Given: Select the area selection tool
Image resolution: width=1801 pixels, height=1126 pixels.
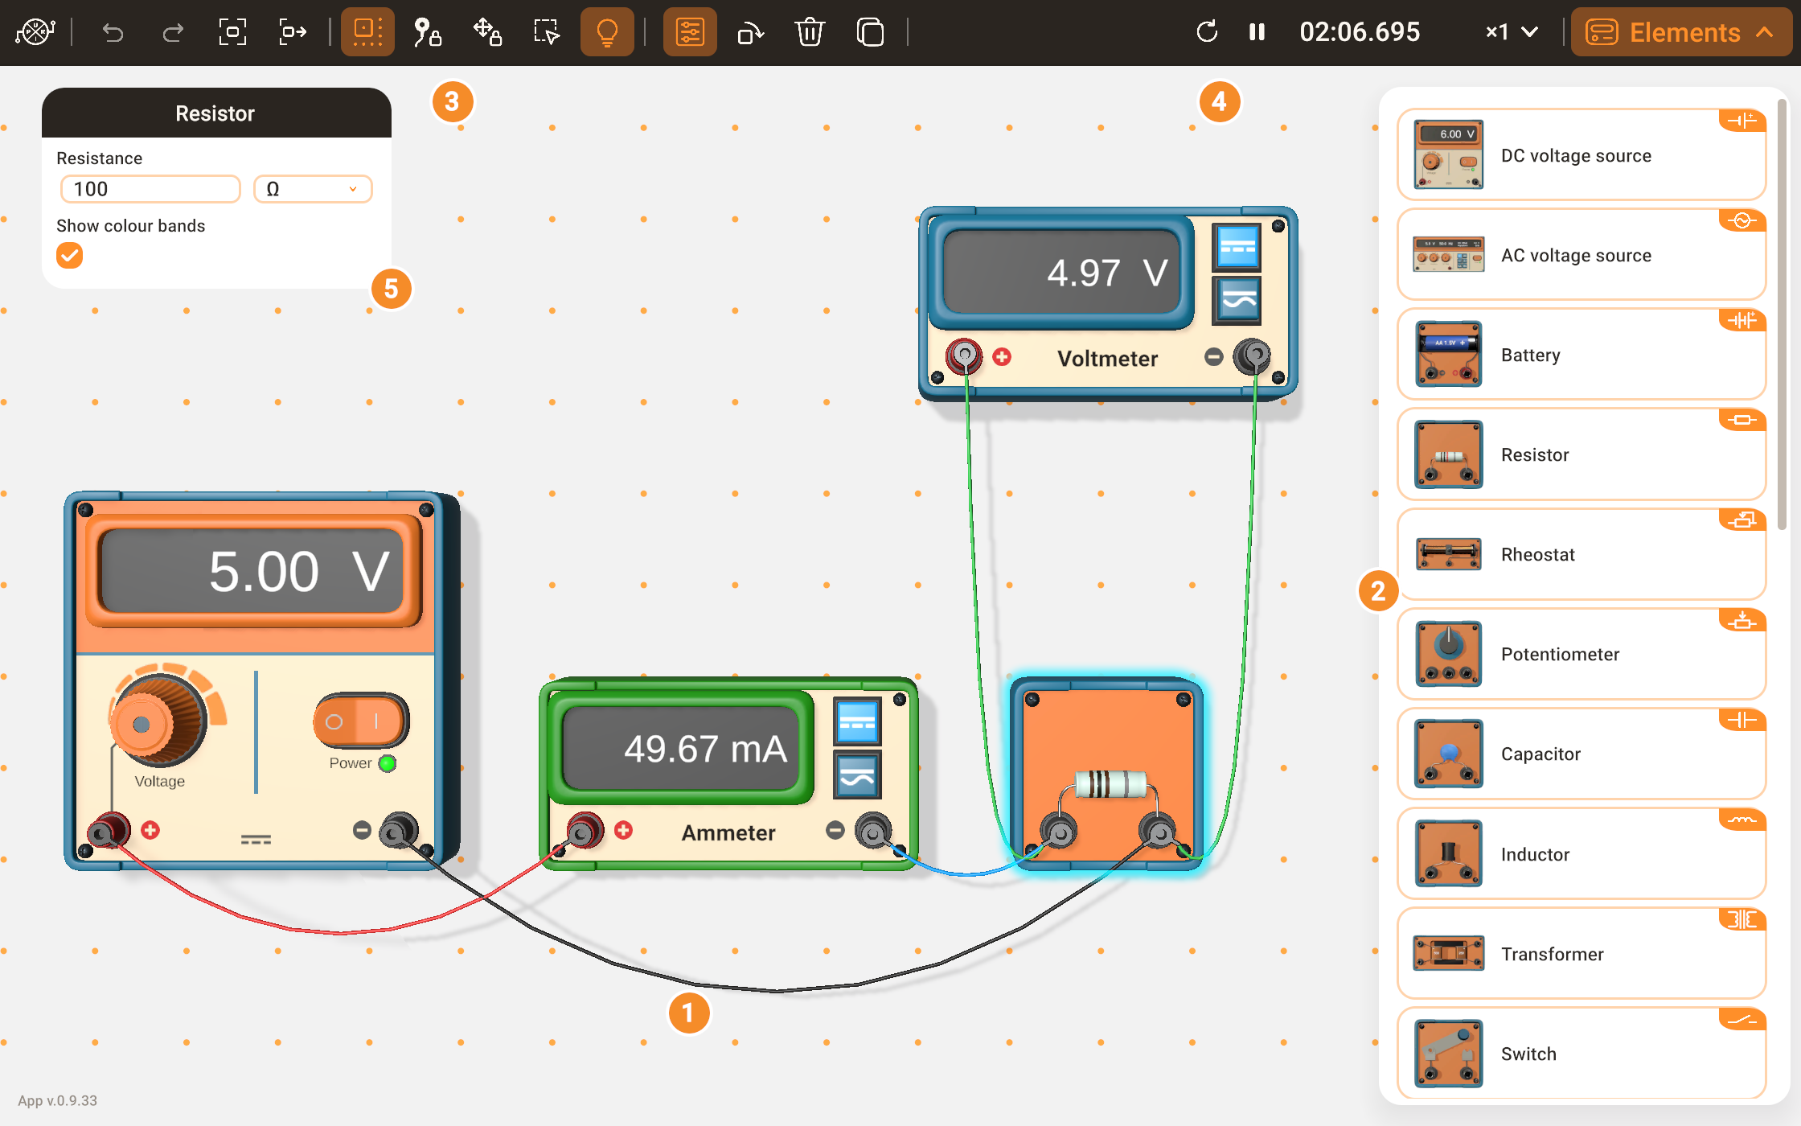Looking at the screenshot, I should pos(547,32).
